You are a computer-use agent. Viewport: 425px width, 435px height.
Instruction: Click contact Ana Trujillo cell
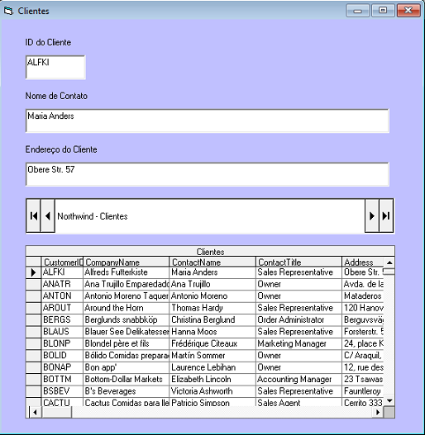212,284
